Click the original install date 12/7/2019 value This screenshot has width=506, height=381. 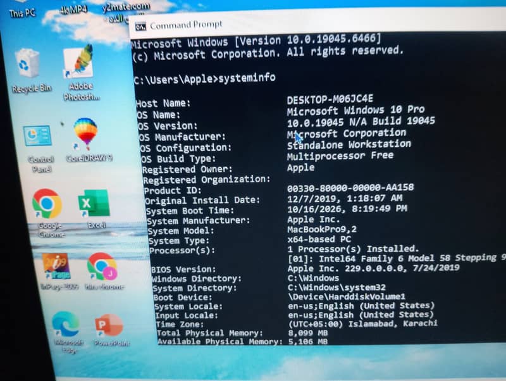point(345,198)
